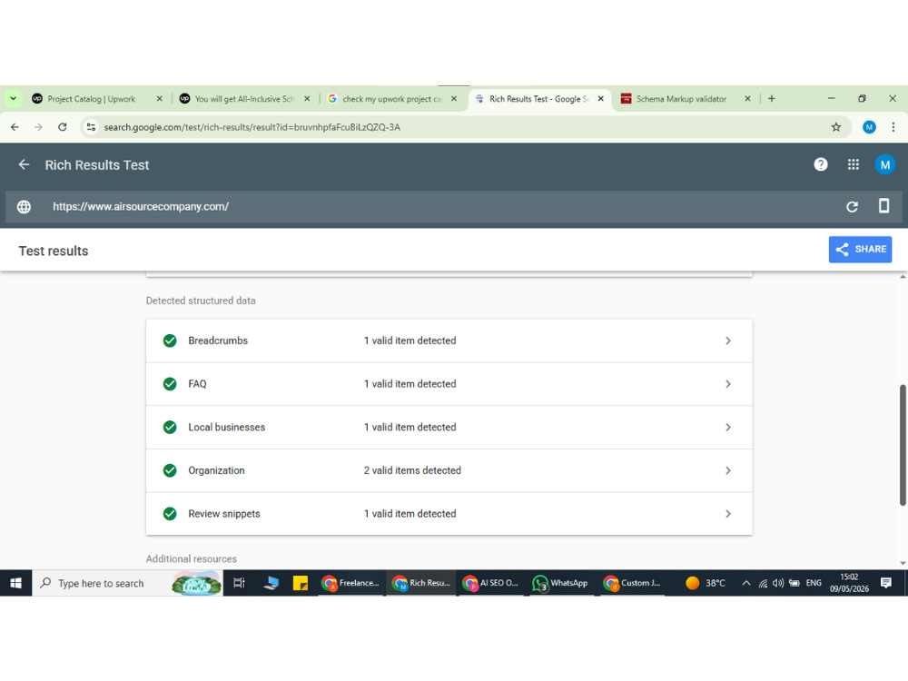The image size is (908, 681).
Task: Select the Rich Results Test tab
Action: pyautogui.click(x=539, y=99)
